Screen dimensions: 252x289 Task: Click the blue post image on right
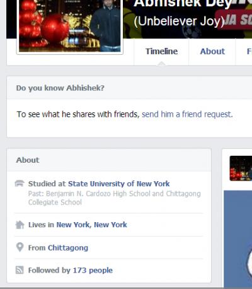tap(238, 239)
